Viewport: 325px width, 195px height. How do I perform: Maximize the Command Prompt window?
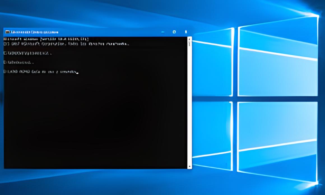pyautogui.click(x=174, y=32)
